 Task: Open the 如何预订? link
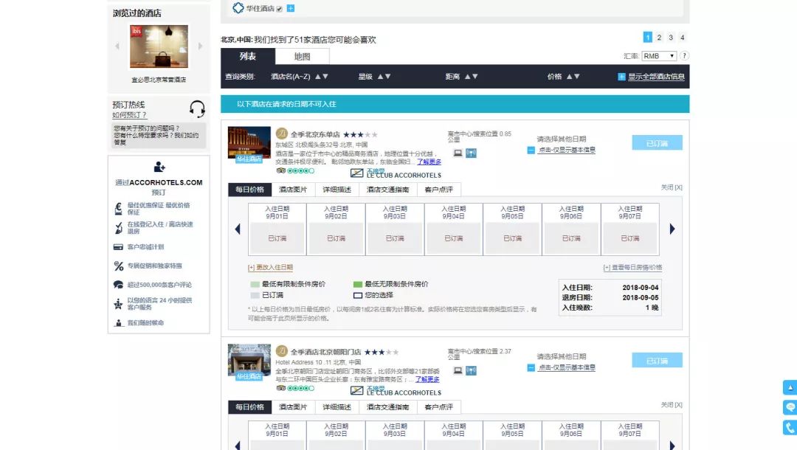coord(129,115)
